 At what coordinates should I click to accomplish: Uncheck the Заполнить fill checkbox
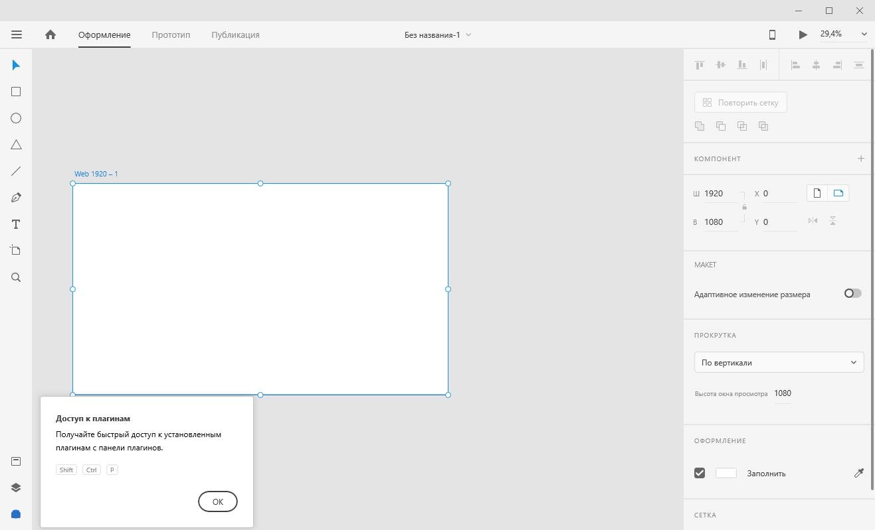(700, 473)
